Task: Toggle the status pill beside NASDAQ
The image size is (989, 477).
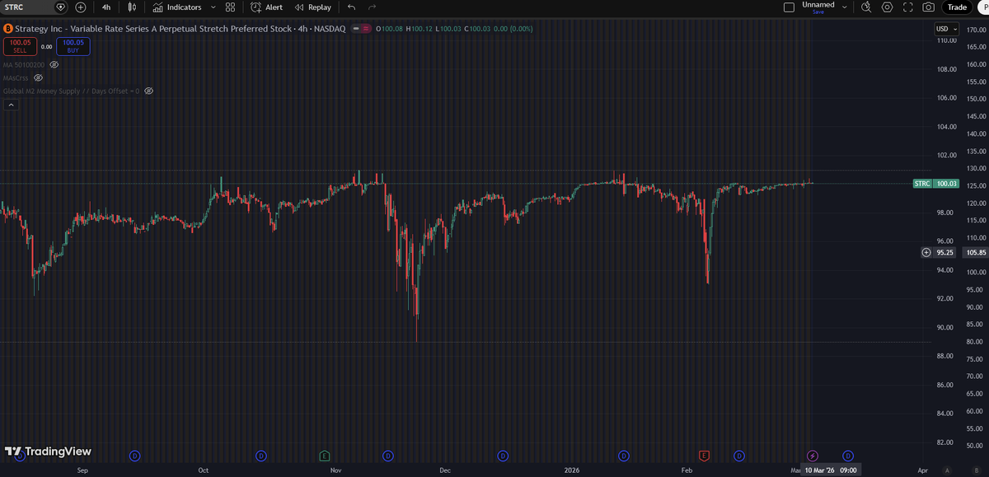Action: pos(361,29)
